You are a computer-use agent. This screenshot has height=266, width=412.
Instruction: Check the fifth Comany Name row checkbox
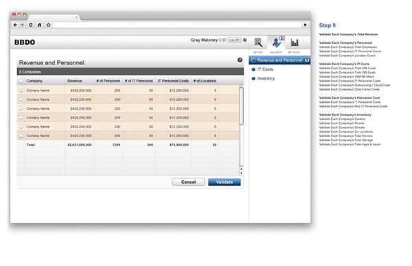tap(21, 127)
